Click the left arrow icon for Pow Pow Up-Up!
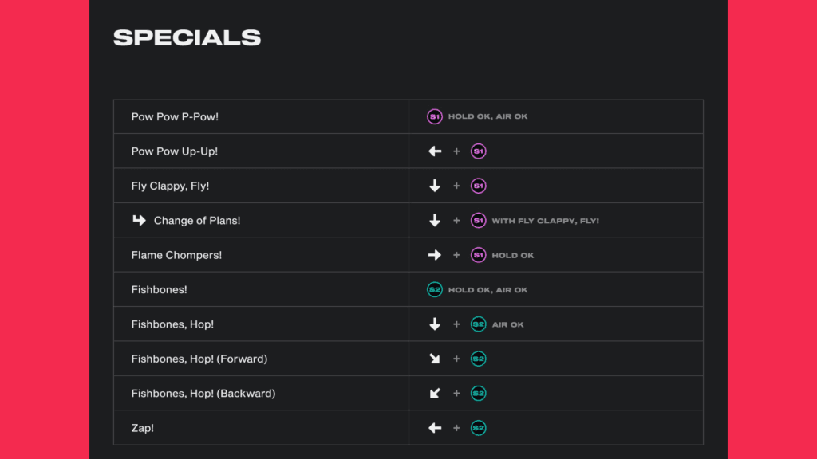 [x=434, y=151]
